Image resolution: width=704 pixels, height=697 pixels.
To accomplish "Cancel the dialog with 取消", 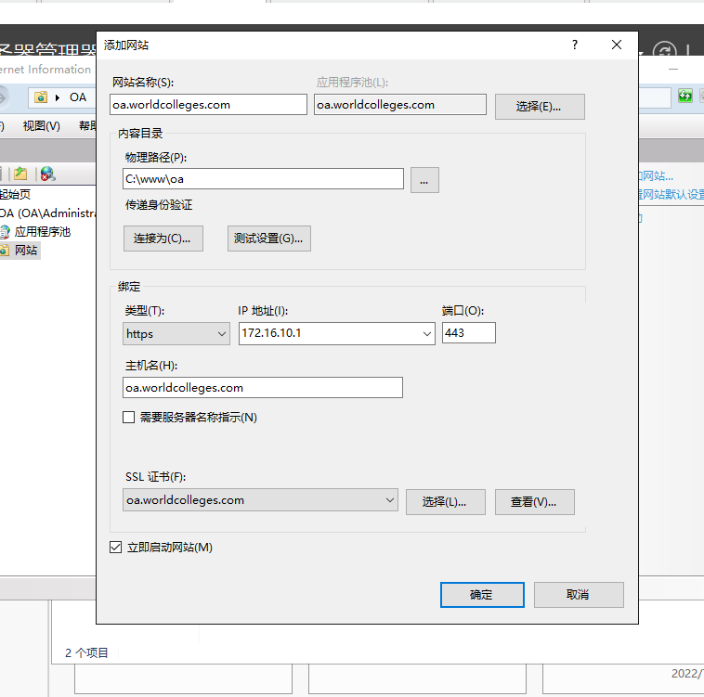I will (579, 595).
